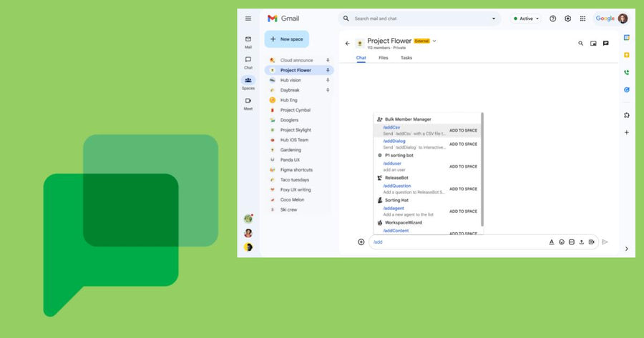644x338 pixels.
Task: Upload a file from the composer
Action: coord(581,242)
